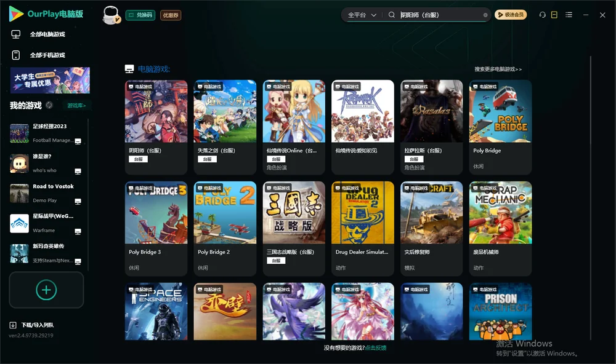Open the Space Engineers card

coord(156,312)
